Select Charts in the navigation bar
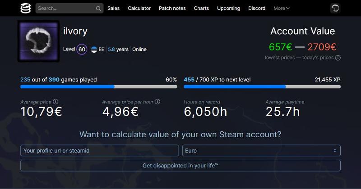Image resolution: width=361 pixels, height=189 pixels. pyautogui.click(x=201, y=8)
